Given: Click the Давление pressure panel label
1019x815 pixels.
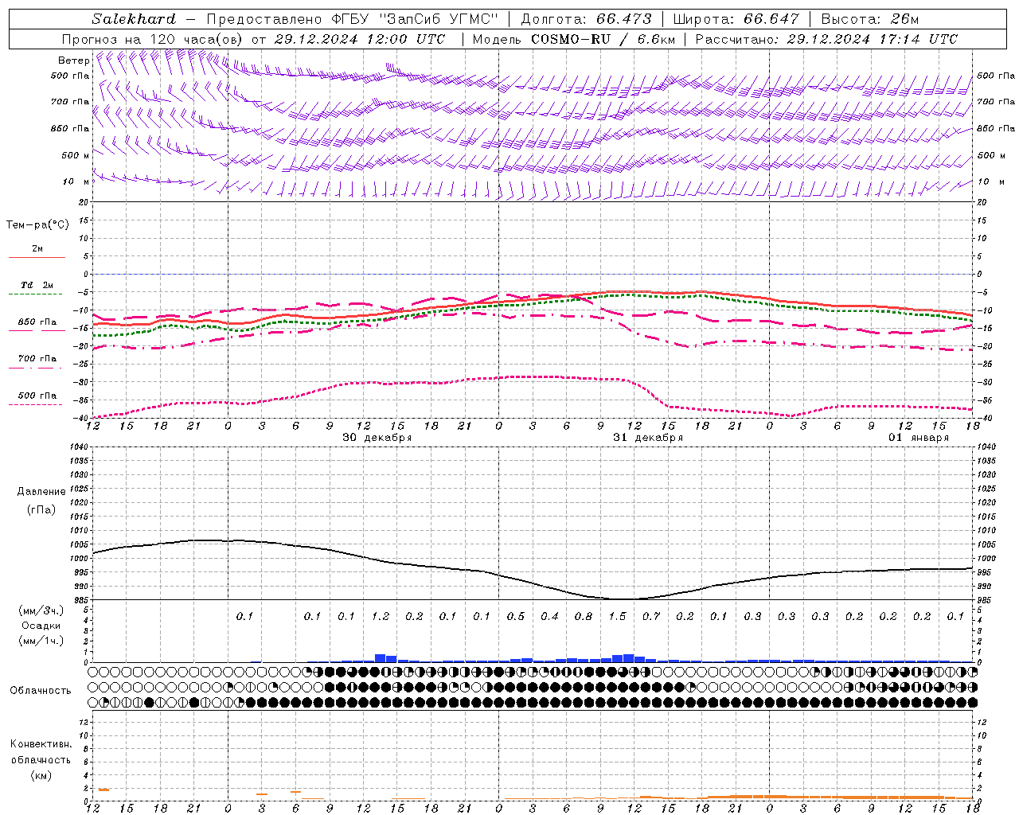Looking at the screenshot, I should [x=41, y=492].
